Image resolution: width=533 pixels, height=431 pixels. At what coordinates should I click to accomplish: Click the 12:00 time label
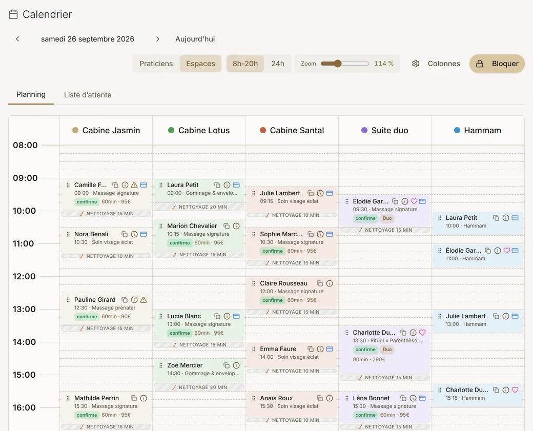pyautogui.click(x=24, y=276)
